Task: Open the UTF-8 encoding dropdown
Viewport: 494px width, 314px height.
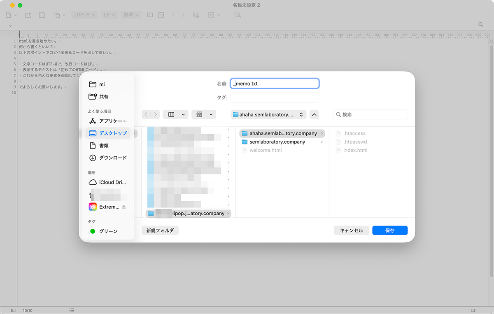Action: 84,14
